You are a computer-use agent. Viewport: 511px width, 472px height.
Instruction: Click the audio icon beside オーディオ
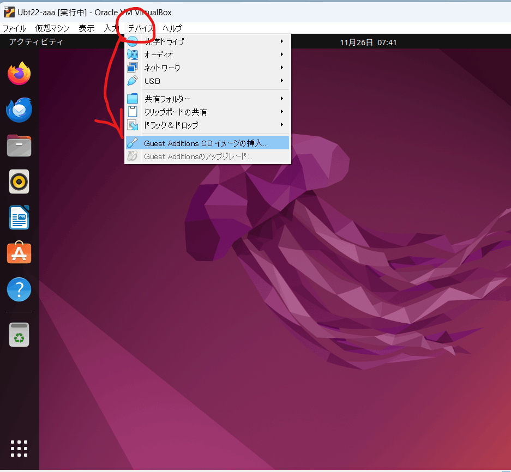[133, 55]
